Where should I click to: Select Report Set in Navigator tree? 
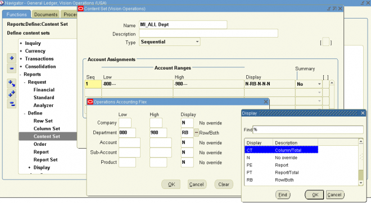click(x=46, y=160)
